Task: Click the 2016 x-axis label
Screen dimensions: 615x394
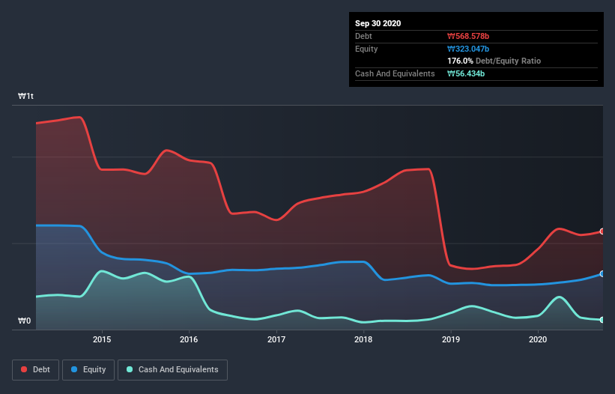Action: click(189, 339)
